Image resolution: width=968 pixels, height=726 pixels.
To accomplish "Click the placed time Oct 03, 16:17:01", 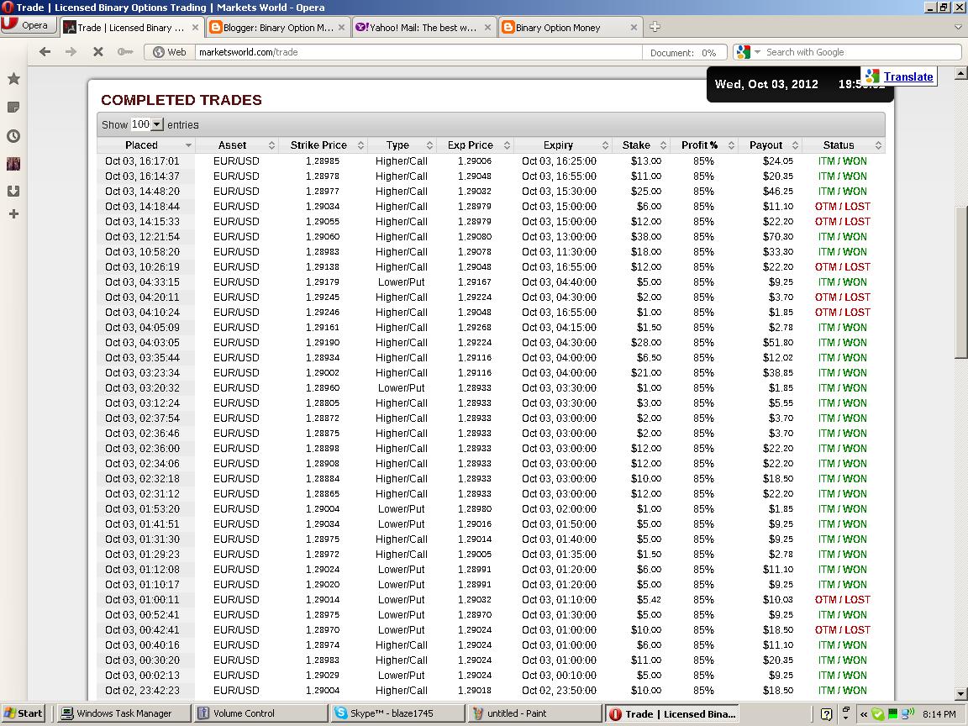I will 142,161.
